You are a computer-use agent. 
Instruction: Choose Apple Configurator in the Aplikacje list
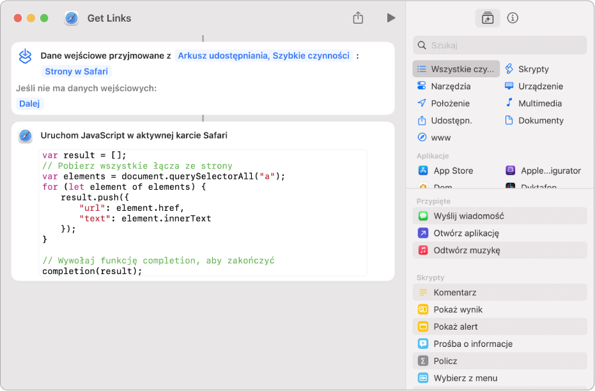[543, 171]
